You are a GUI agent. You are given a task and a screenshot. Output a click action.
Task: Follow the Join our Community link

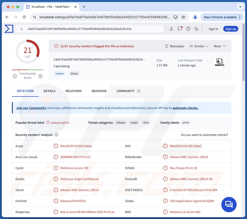(31, 108)
